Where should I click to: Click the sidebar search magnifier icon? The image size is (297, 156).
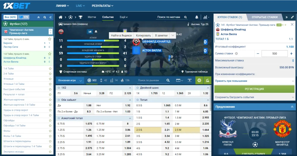(x=45, y=17)
